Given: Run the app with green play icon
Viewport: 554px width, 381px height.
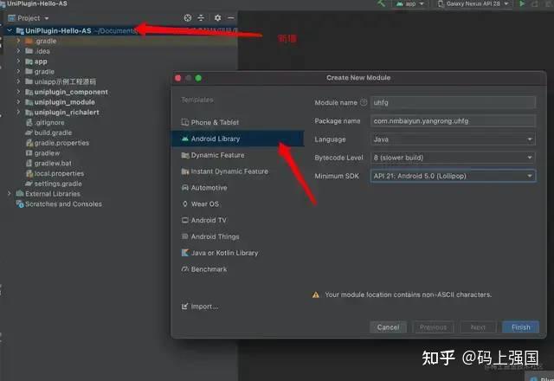Looking at the screenshot, I should [522, 3].
